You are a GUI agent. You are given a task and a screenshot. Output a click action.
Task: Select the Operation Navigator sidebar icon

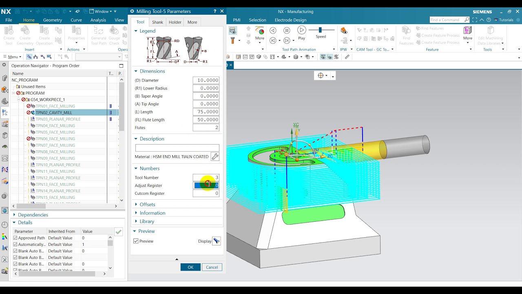pyautogui.click(x=5, y=113)
